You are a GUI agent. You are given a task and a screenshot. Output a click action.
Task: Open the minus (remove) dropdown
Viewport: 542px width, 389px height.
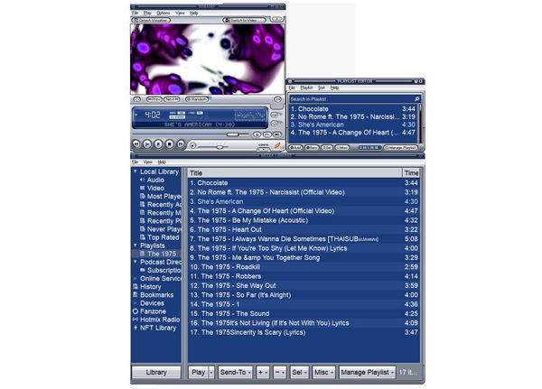click(280, 373)
